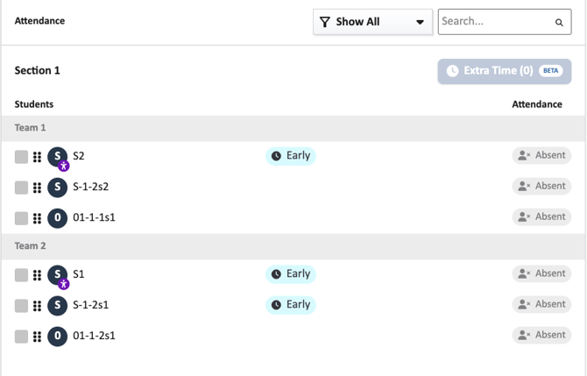Screen dimensions: 587x376
Task: Tick the checkbox for 01-1-2s1
Action: click(x=21, y=337)
